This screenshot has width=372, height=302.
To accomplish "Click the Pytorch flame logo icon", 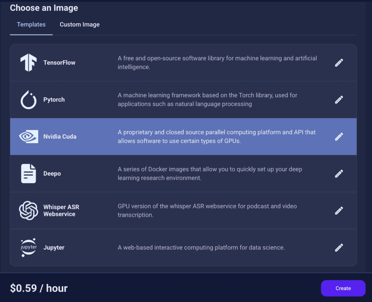I will click(28, 99).
